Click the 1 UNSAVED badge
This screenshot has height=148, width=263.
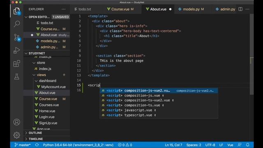coord(60,17)
